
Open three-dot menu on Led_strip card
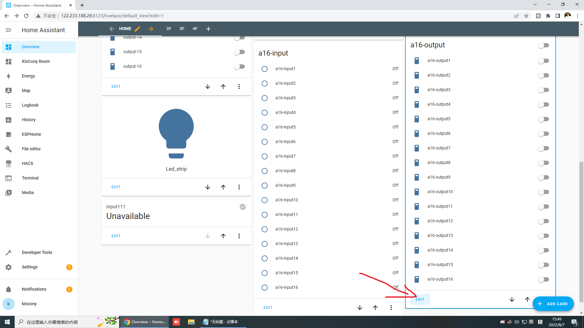[x=239, y=187]
